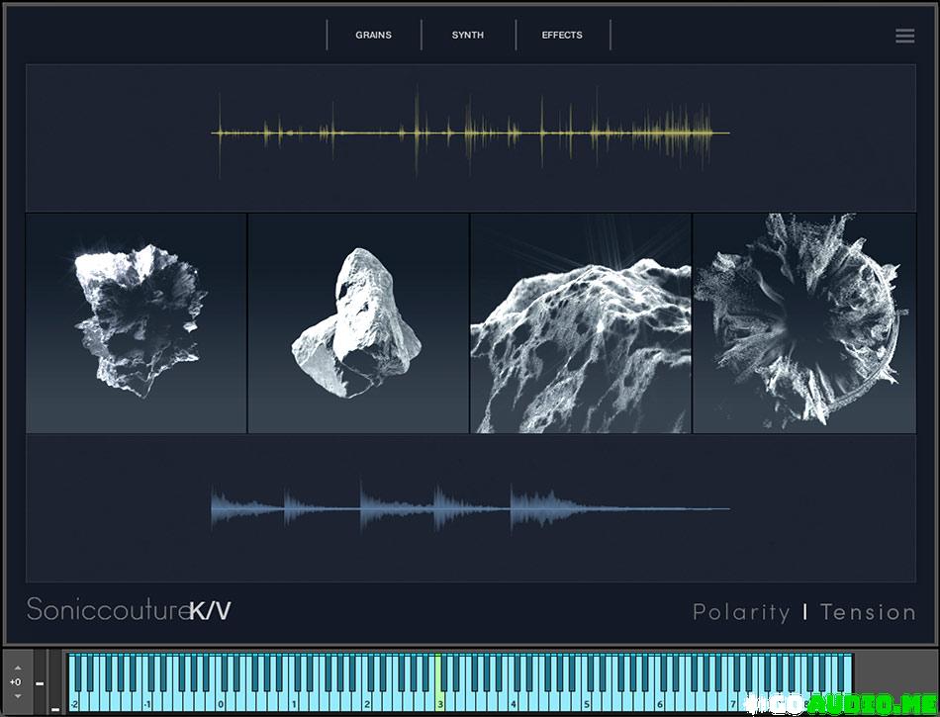Open the hamburger menu icon

tap(904, 36)
